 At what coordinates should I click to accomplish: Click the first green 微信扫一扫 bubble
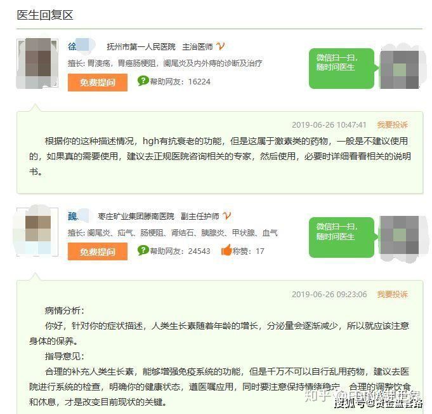tap(343, 69)
